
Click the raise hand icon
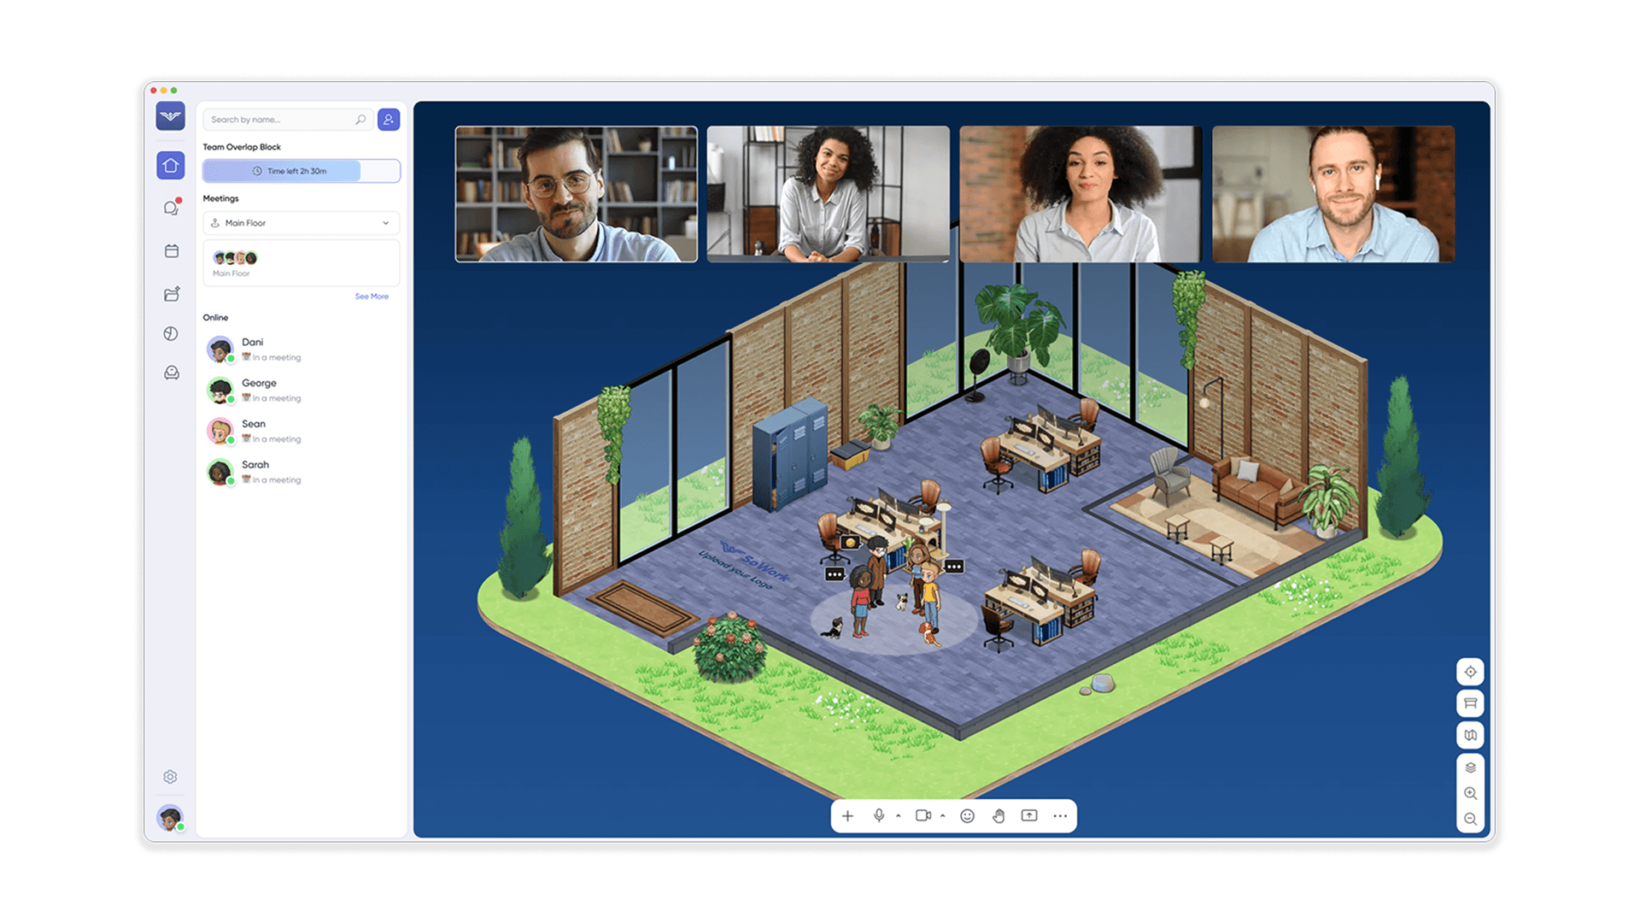pyautogui.click(x=999, y=816)
